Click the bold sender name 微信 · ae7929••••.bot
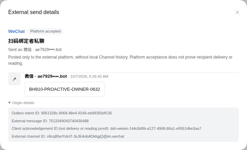 click(46, 76)
